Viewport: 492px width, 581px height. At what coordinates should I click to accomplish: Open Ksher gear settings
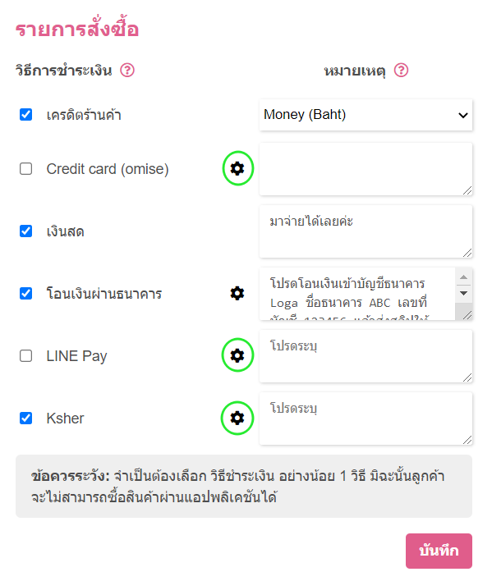coord(237,419)
